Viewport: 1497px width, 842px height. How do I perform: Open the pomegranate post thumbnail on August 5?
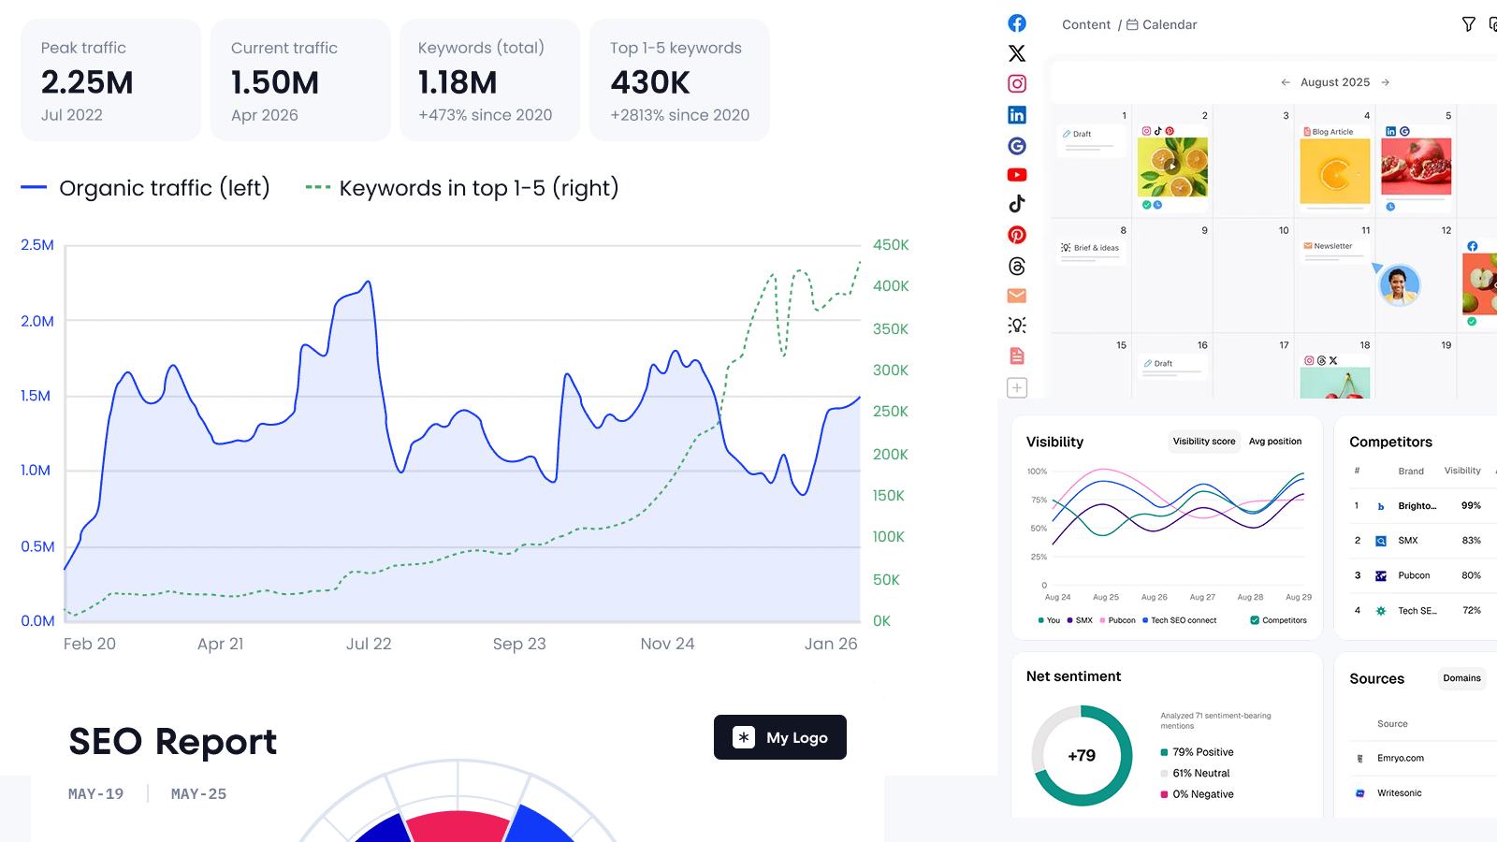pyautogui.click(x=1417, y=167)
